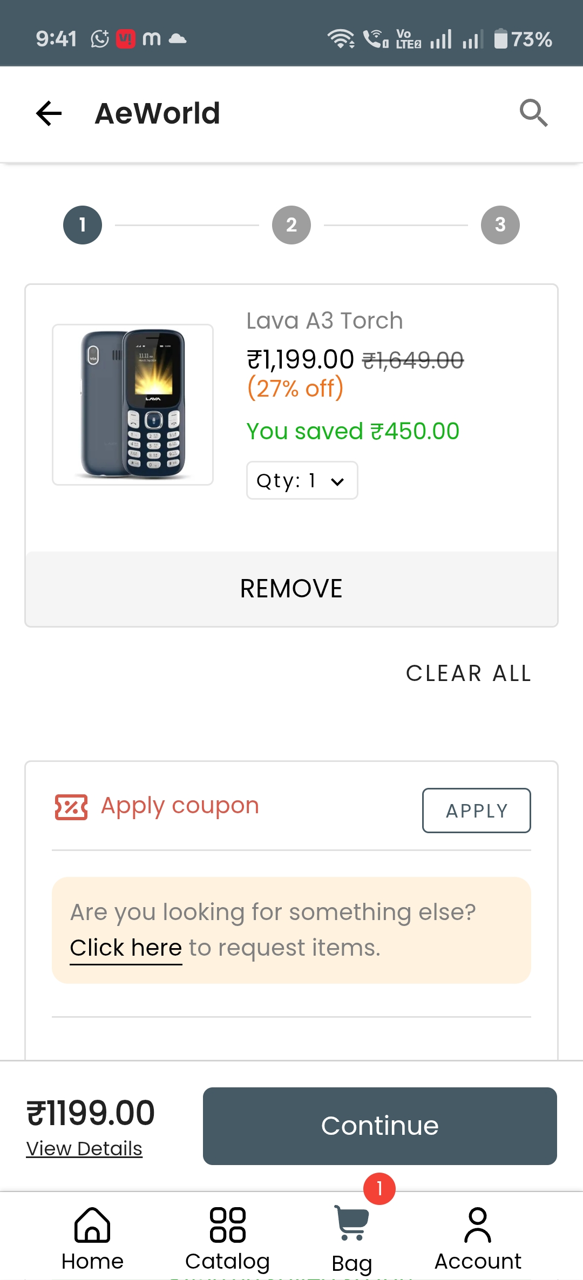
Task: Jump to checkout step 3 circle
Action: click(x=500, y=225)
